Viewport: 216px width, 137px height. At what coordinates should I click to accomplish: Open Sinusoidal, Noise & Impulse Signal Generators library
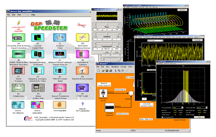coord(19,38)
